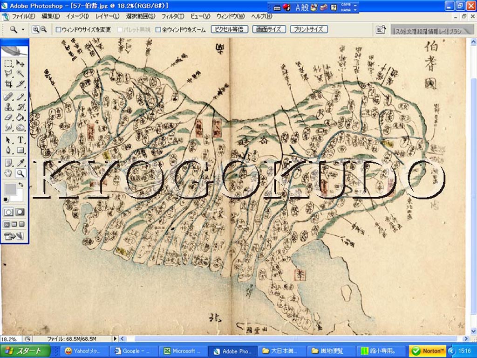The width and height of the screenshot is (477, 358).
Task: Open the Windows スタート button
Action: tap(25, 351)
